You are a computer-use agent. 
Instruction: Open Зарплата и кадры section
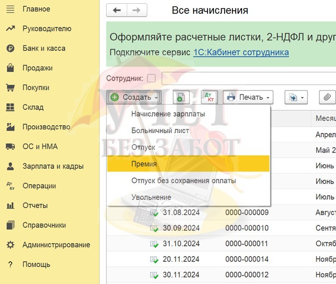pos(53,167)
